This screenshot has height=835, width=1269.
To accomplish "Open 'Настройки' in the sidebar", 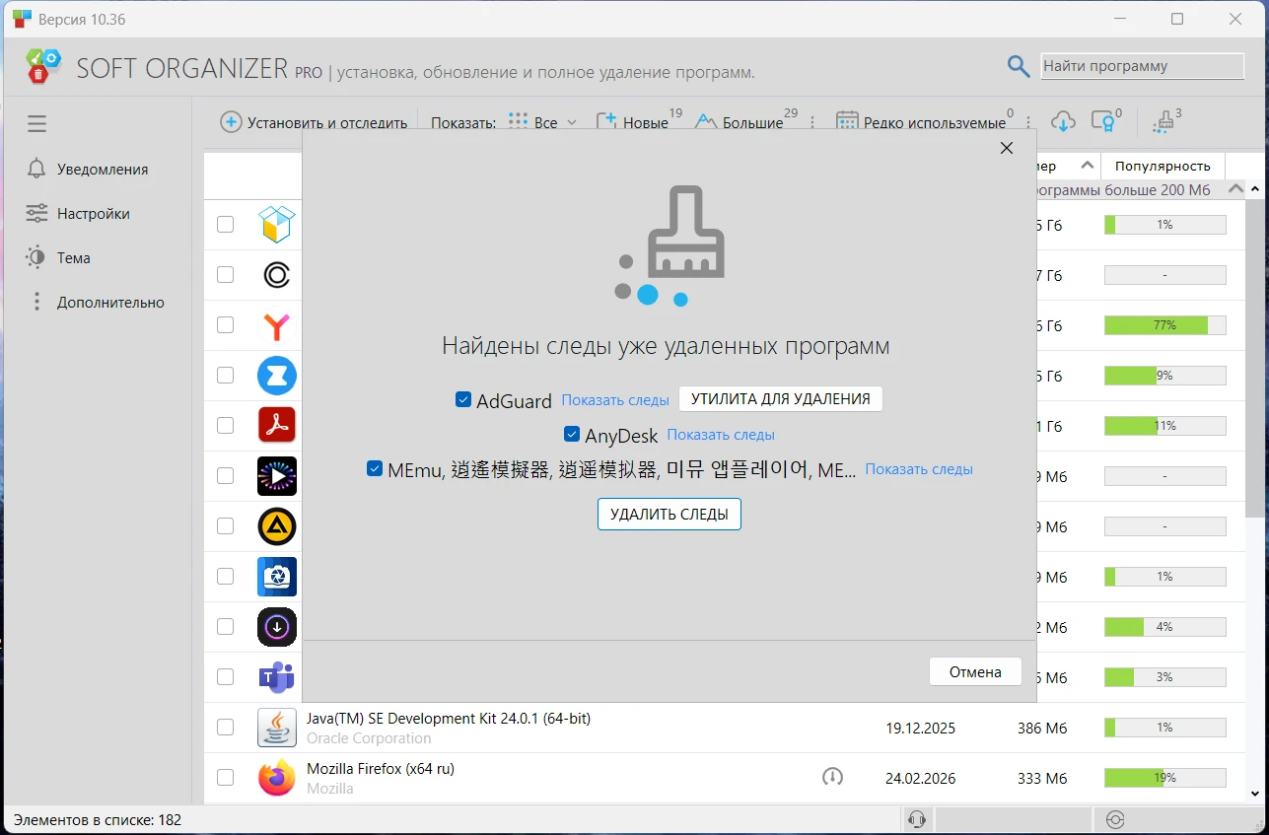I will (93, 214).
